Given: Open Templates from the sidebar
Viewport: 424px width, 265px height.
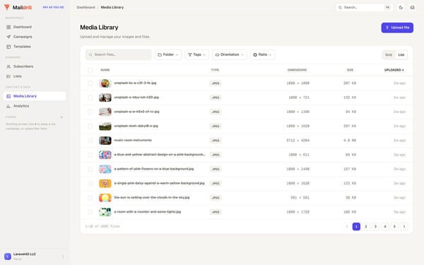Looking at the screenshot, I should [x=35, y=47].
